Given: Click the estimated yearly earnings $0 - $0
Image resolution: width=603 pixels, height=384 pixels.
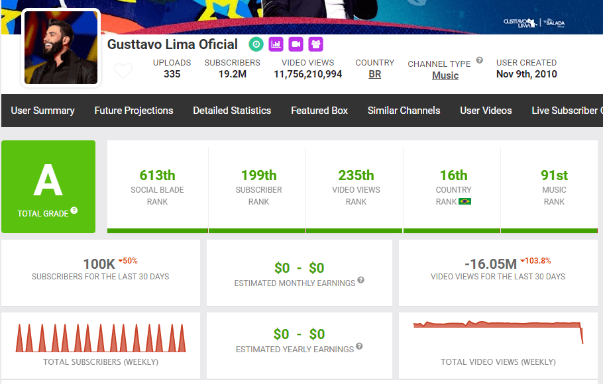Looking at the screenshot, I should (300, 334).
